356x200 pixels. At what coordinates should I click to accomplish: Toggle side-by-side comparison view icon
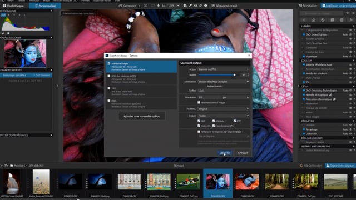click(x=145, y=6)
